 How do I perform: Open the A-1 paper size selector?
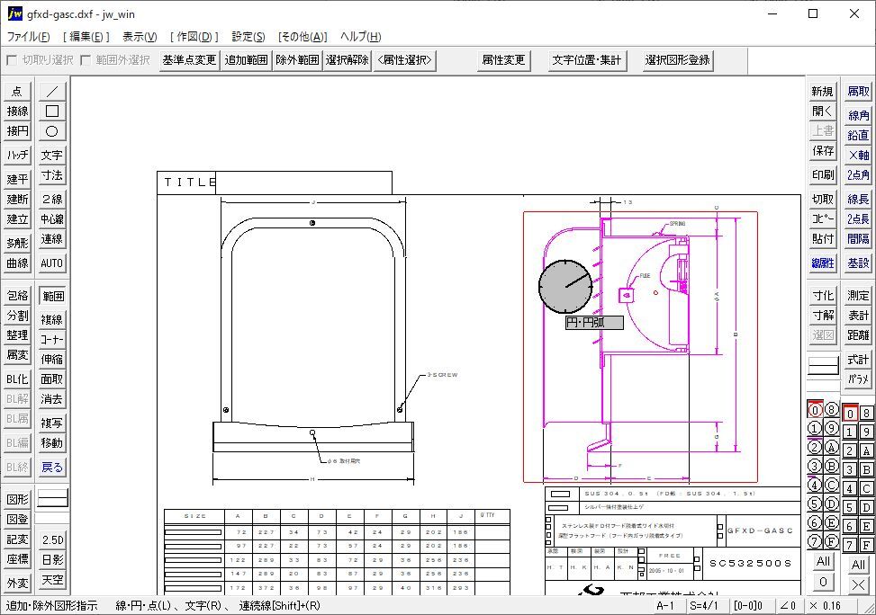click(x=665, y=606)
